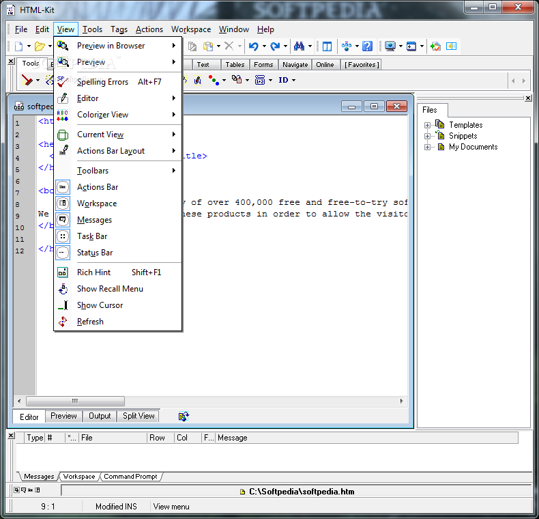
Task: Click the icon beside Split View tab
Action: click(x=184, y=416)
